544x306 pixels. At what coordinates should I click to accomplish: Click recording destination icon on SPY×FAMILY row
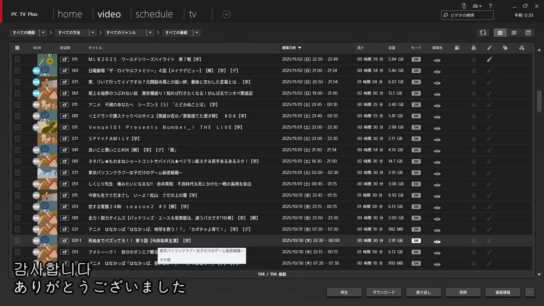click(x=437, y=139)
